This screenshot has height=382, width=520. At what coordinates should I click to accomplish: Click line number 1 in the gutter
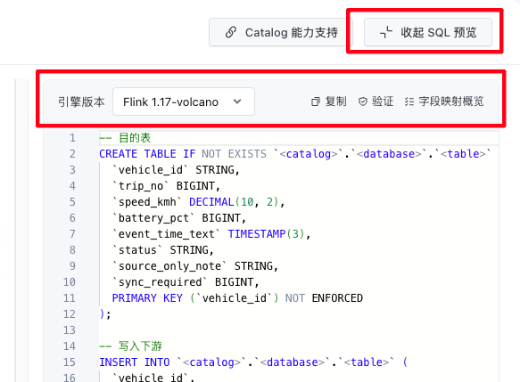tap(72, 138)
